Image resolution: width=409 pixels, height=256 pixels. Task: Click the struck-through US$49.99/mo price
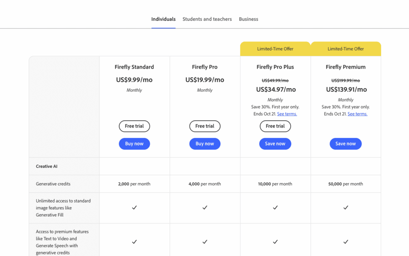(275, 81)
